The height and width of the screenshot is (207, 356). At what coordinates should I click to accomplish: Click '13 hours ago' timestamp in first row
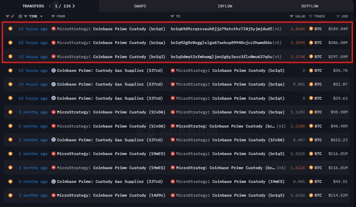tap(33, 29)
